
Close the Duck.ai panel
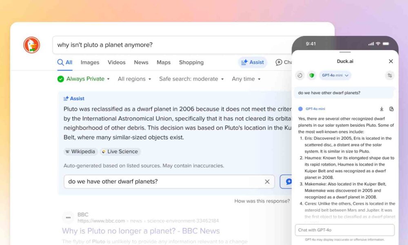tap(391, 61)
